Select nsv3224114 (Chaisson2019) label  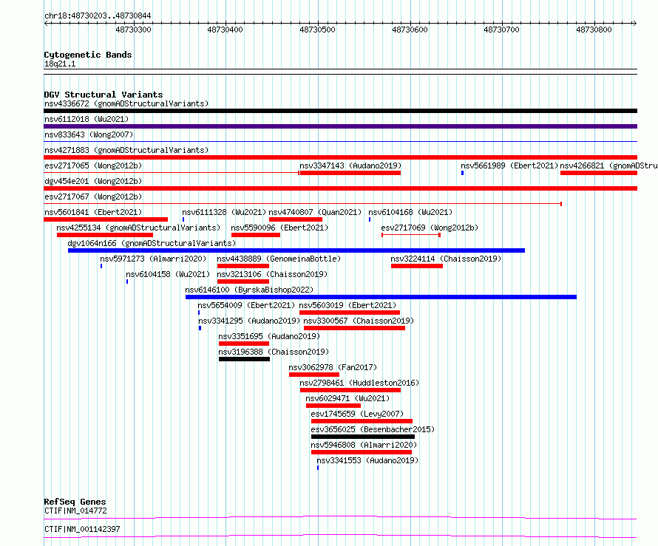(446, 259)
